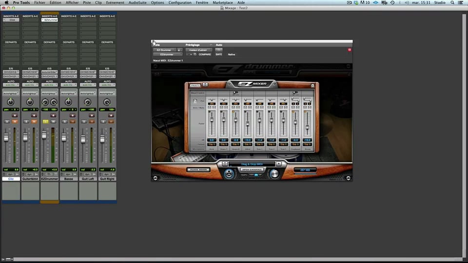
Task: Click the Guit Right track name
Action: pos(107,179)
